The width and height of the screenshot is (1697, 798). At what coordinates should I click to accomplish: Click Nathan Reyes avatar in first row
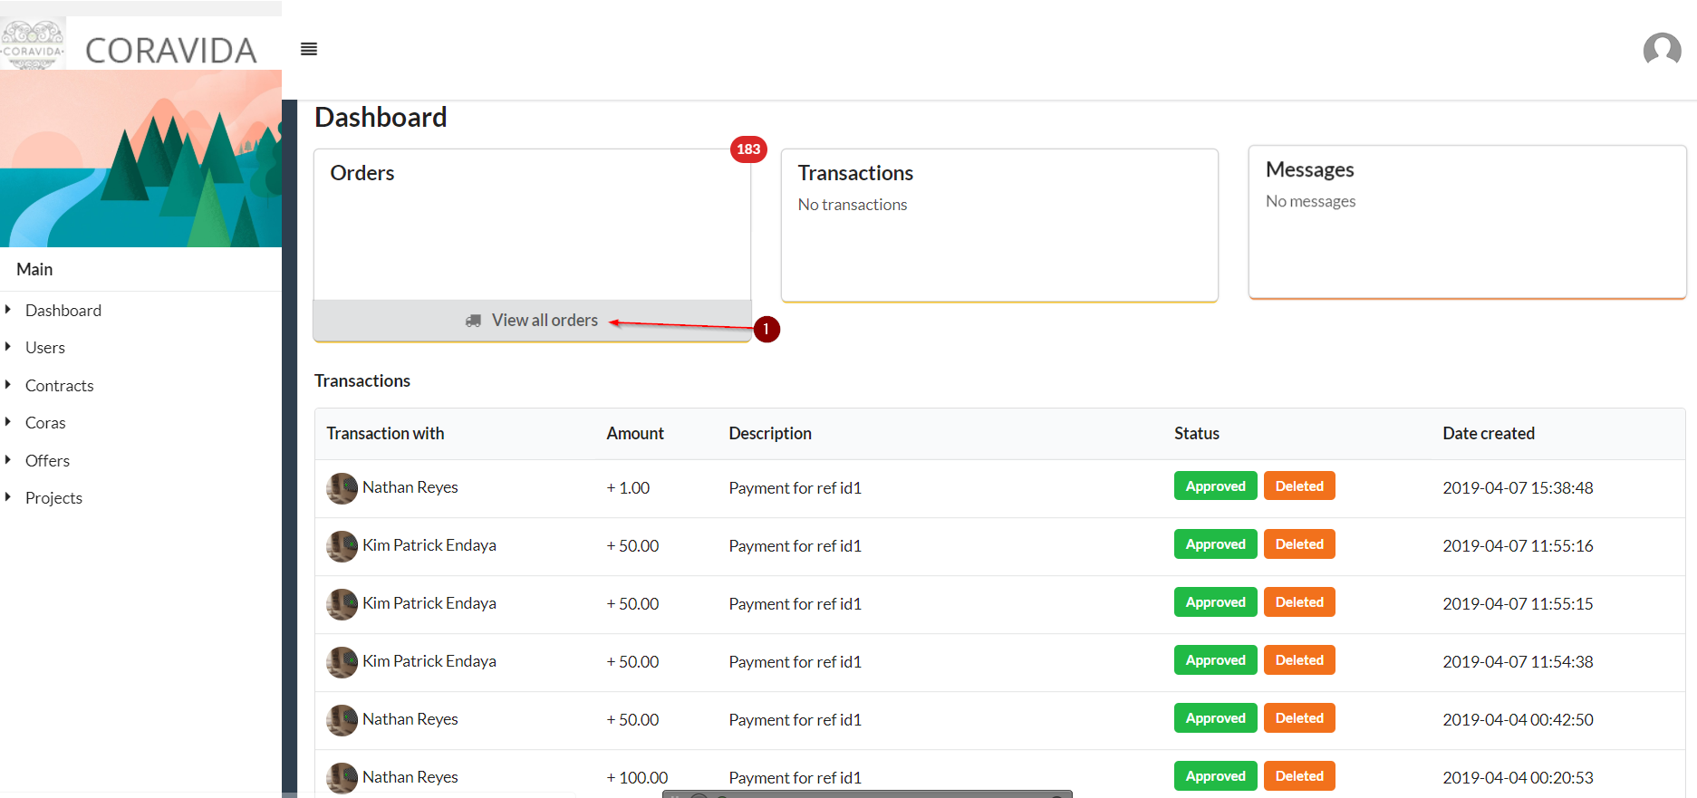tap(342, 488)
